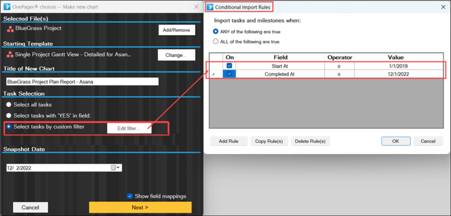
Task: Click the Change... template button
Action: [x=176, y=55]
